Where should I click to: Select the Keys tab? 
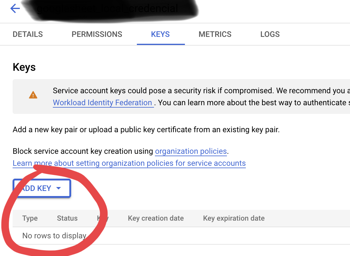click(160, 34)
